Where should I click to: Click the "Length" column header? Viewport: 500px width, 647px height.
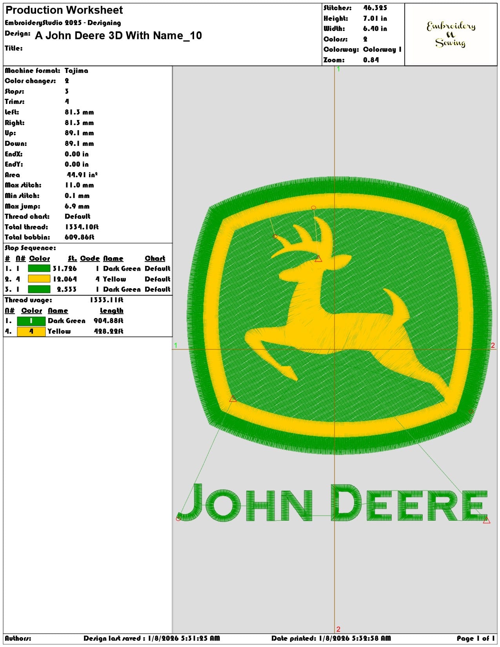[111, 311]
